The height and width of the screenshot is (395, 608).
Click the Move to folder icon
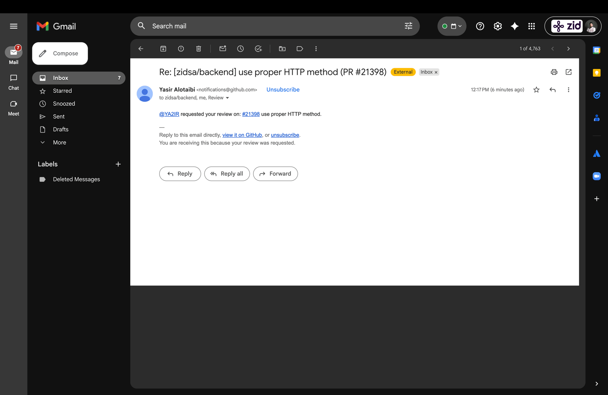click(282, 49)
